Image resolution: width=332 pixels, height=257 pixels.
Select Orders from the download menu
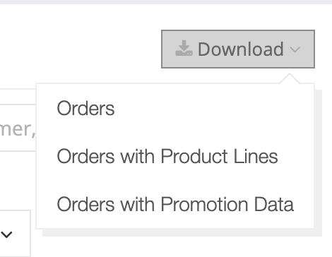85,108
